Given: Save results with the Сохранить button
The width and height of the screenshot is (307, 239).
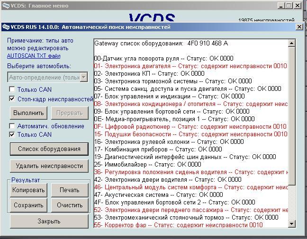Looking at the screenshot, I should tap(28, 205).
